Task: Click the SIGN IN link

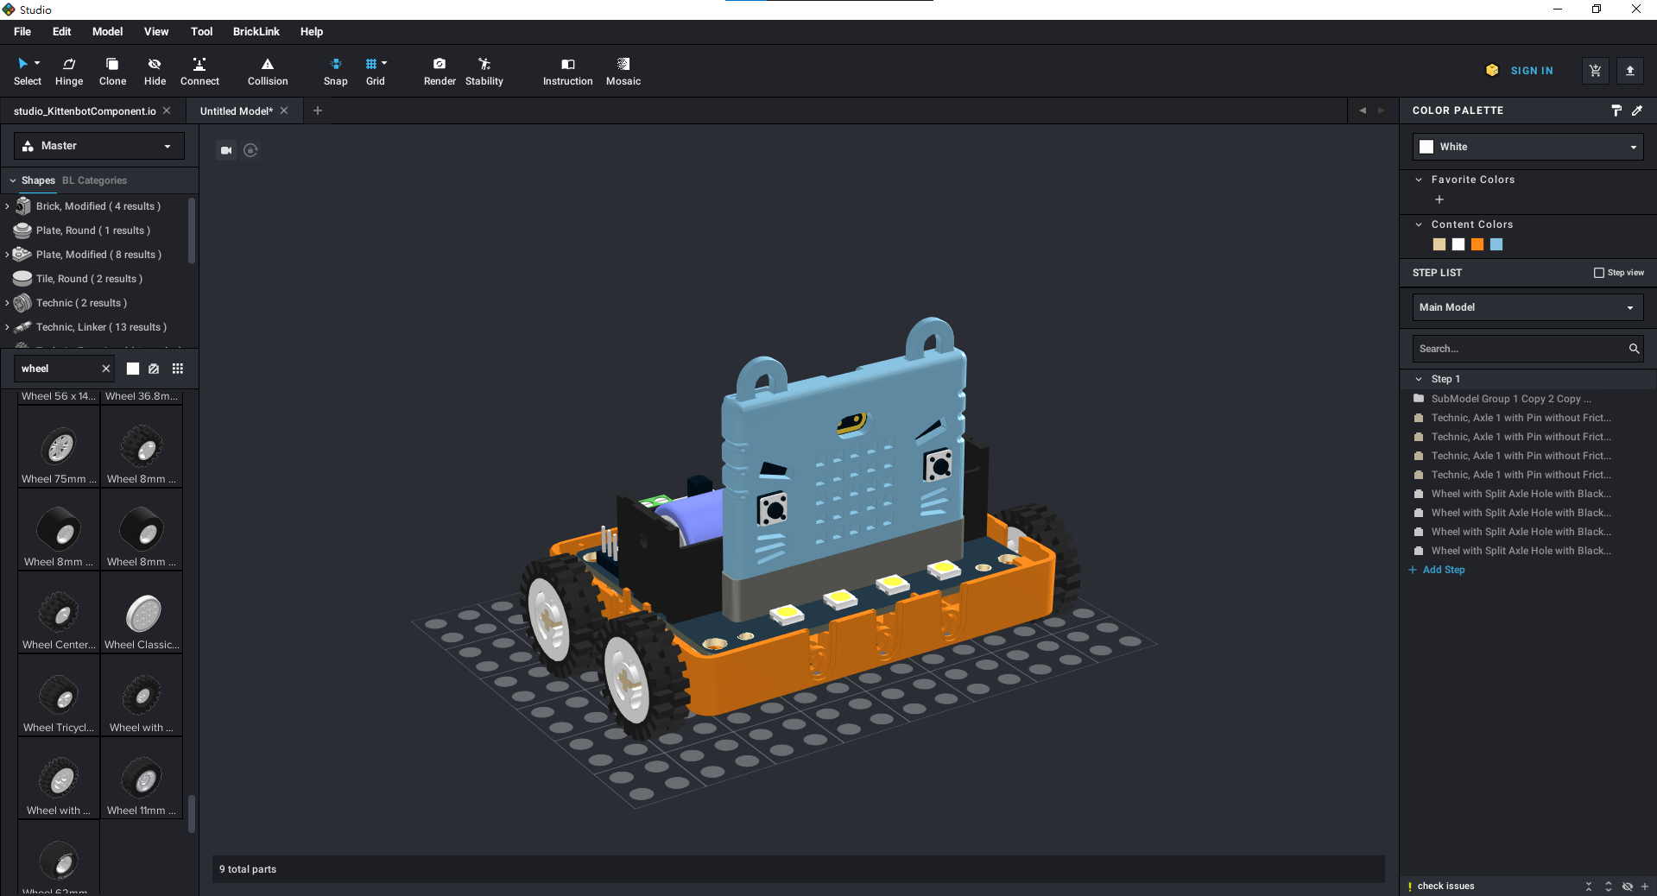Action: (1531, 71)
